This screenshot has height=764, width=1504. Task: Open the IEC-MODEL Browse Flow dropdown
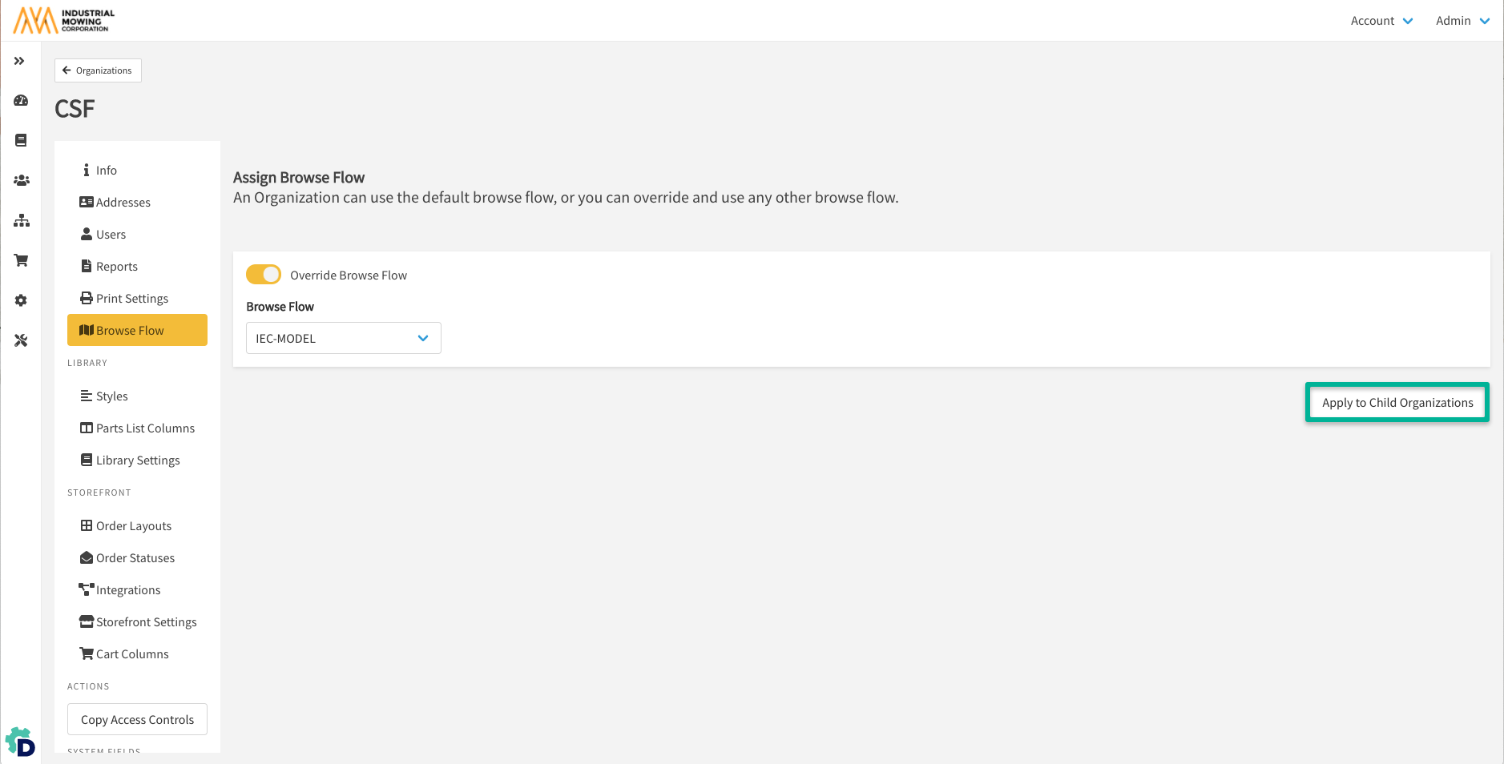coord(343,338)
